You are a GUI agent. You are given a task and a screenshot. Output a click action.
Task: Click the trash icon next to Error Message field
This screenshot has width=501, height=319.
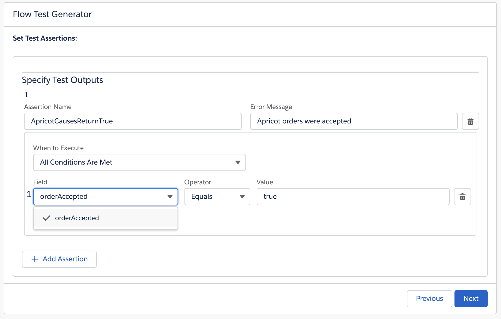tap(470, 121)
